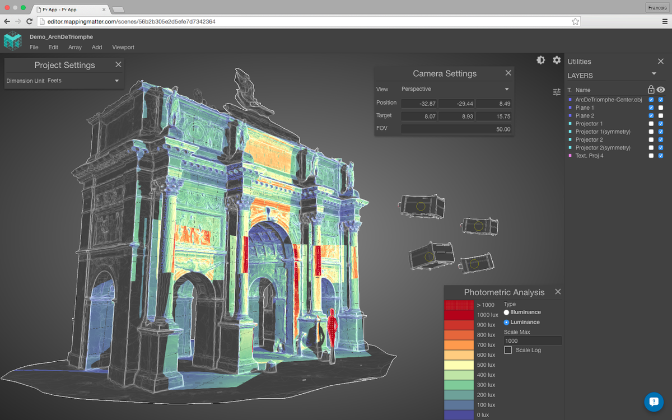Enable the Scale Log checkbox
The height and width of the screenshot is (420, 672).
508,350
